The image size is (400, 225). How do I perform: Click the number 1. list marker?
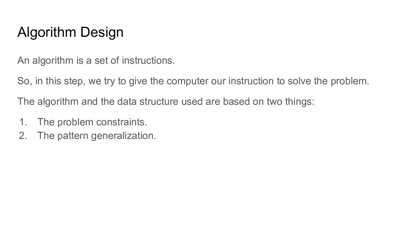coord(23,122)
